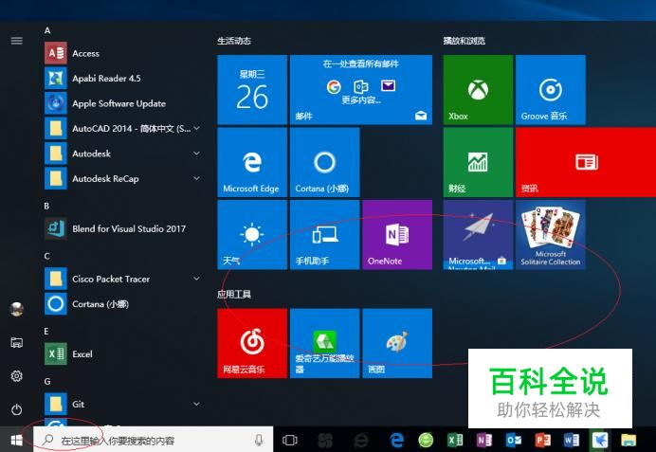Viewport: 656px width, 452px height.
Task: Open the highlighted bird app in taskbar
Action: [600, 440]
